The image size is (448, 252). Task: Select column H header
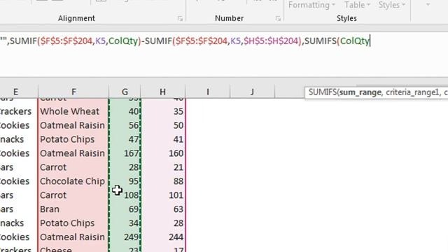click(162, 92)
